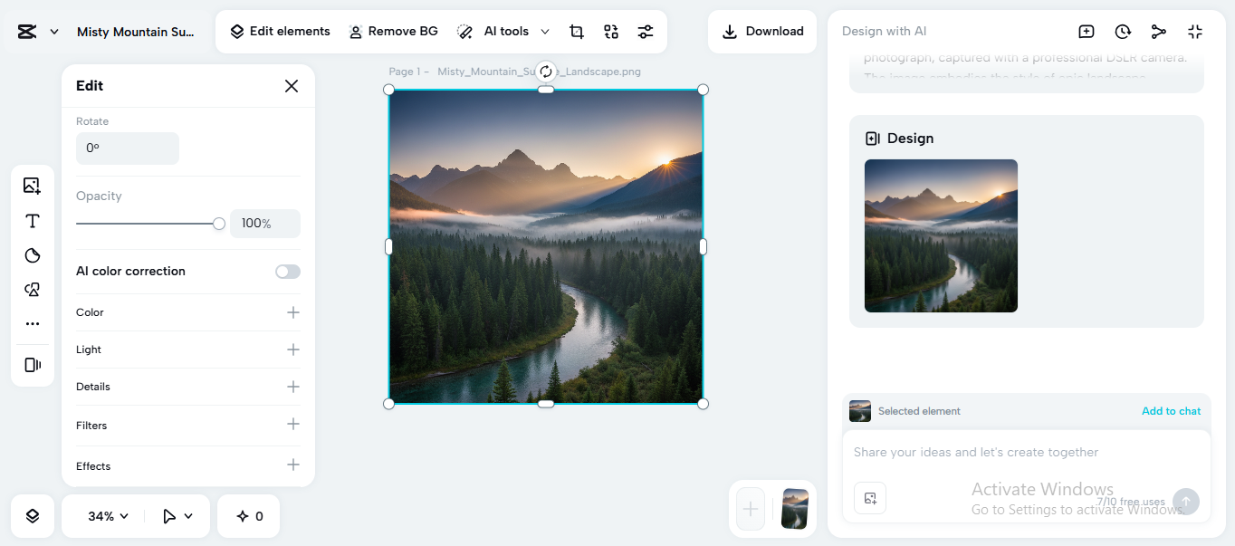
Task: Enable AI color correction toggle
Action: pos(288,272)
